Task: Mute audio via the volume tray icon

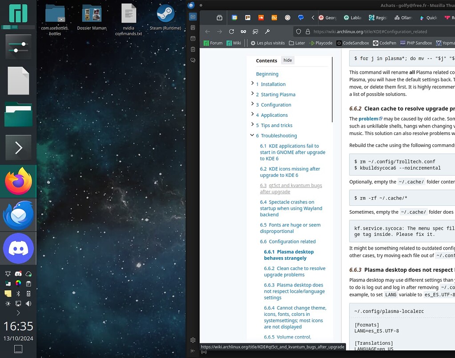Action: click(28, 303)
